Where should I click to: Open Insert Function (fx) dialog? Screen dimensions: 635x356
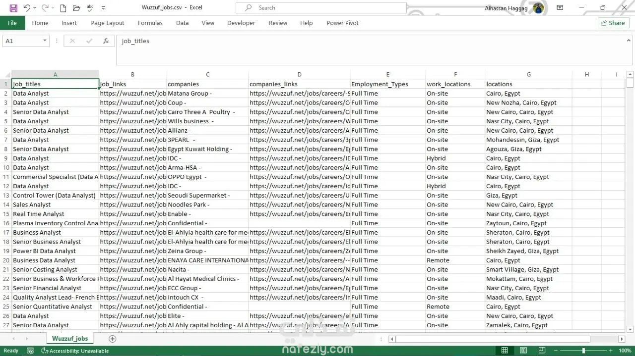pyautogui.click(x=106, y=41)
